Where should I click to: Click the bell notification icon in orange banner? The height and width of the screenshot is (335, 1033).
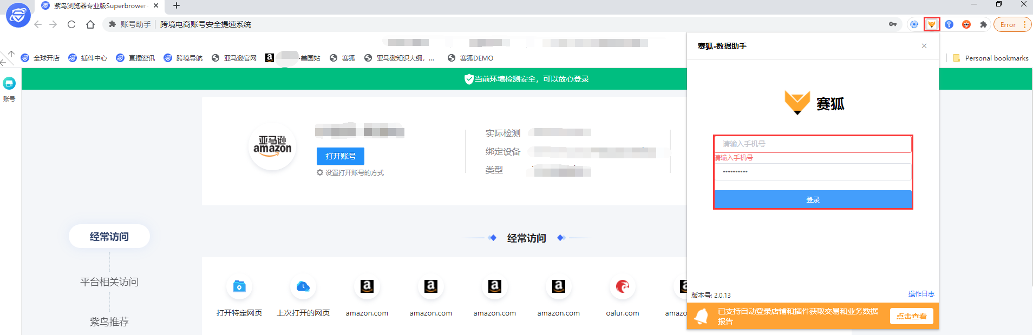point(701,316)
